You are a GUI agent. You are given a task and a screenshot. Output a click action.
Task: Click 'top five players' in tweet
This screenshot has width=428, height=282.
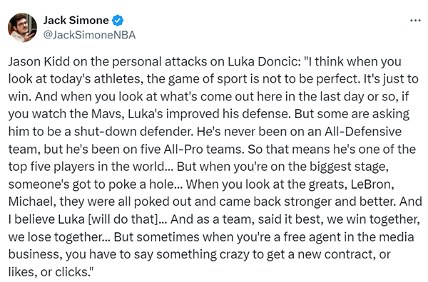click(x=51, y=167)
